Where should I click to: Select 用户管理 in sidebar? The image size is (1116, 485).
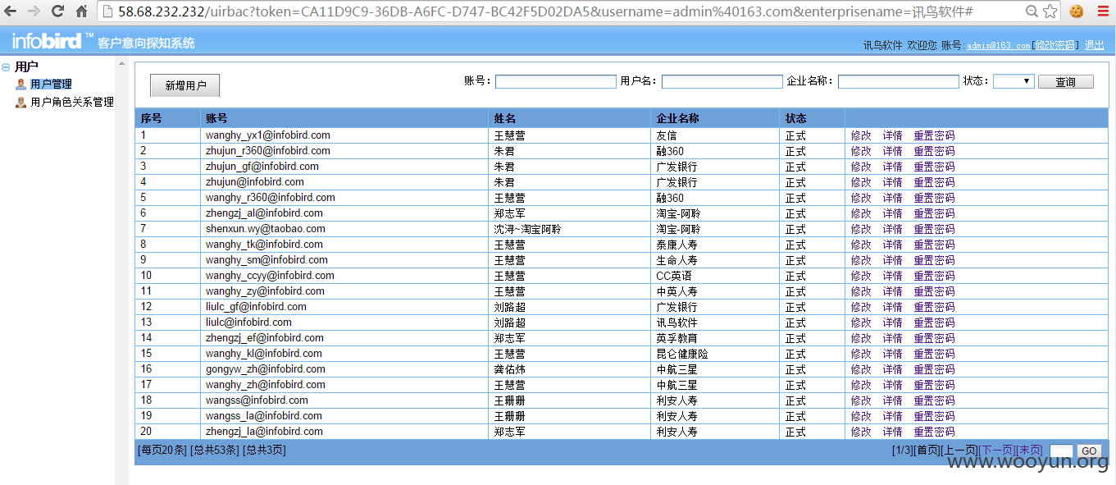pyautogui.click(x=51, y=84)
